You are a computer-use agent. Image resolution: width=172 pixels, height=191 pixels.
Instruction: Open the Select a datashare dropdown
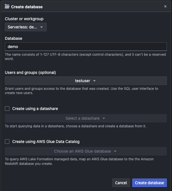[86, 118]
